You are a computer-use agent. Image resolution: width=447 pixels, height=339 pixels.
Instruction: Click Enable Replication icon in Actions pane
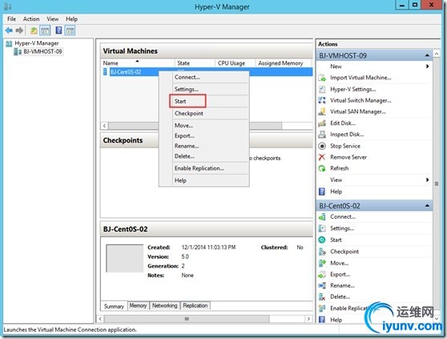coord(322,309)
